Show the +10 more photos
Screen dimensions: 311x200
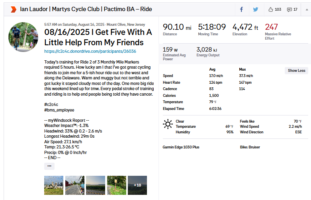[137, 185]
